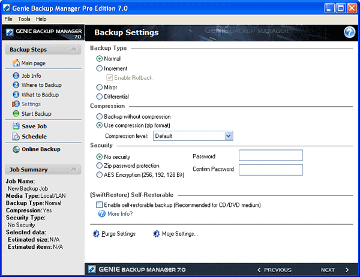Viewport: 360px width, 277px height.
Task: Go to What to Backup step
Action: [40, 95]
